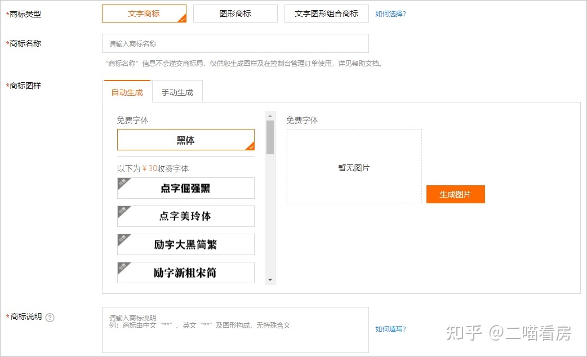Pick the 点字倔强黑 paid font
Image resolution: width=587 pixels, height=357 pixels.
tap(185, 188)
